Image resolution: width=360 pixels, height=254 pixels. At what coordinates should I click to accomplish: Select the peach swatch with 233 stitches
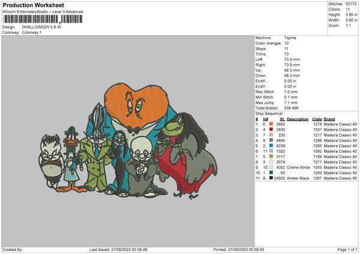pyautogui.click(x=271, y=135)
